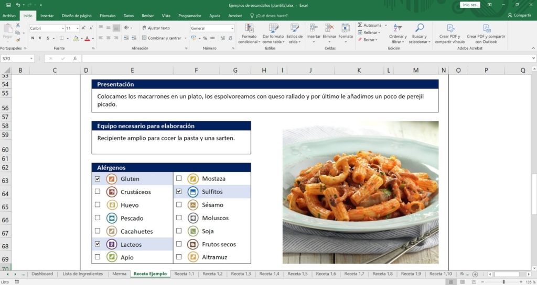Open the Name Box dropdown arrow

click(x=31, y=59)
